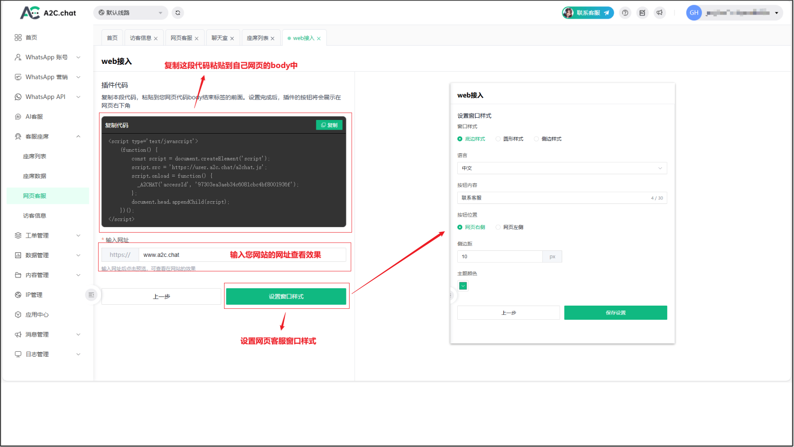Open 座席列表 in the sidebar submenu
The width and height of the screenshot is (794, 447).
(35, 156)
